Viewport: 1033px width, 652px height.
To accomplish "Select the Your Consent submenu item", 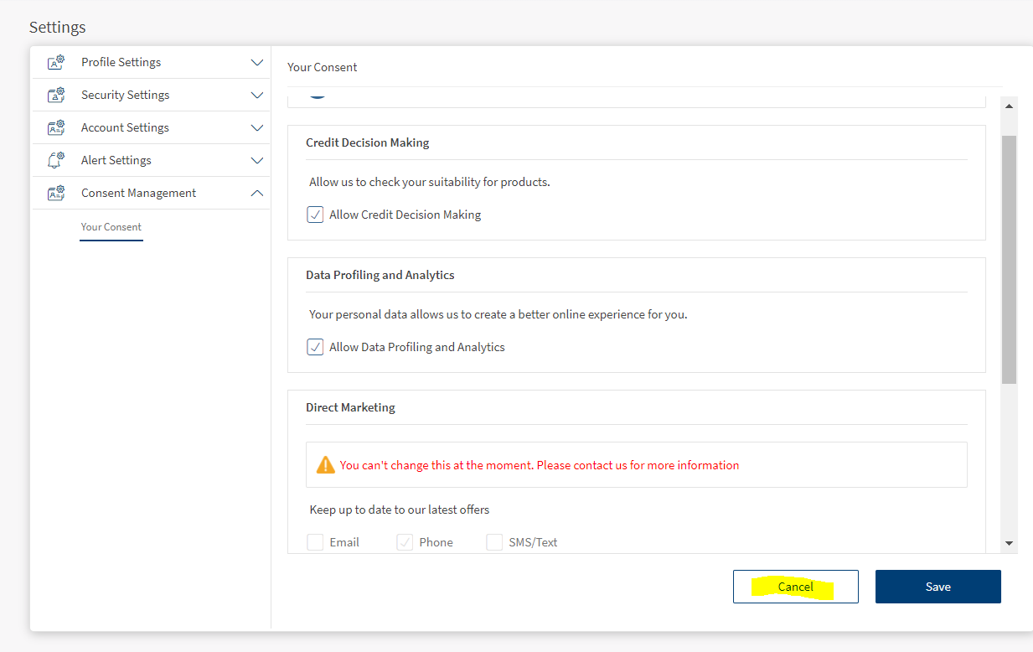I will point(111,227).
